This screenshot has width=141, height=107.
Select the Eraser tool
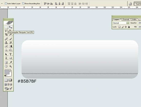point(6,46)
